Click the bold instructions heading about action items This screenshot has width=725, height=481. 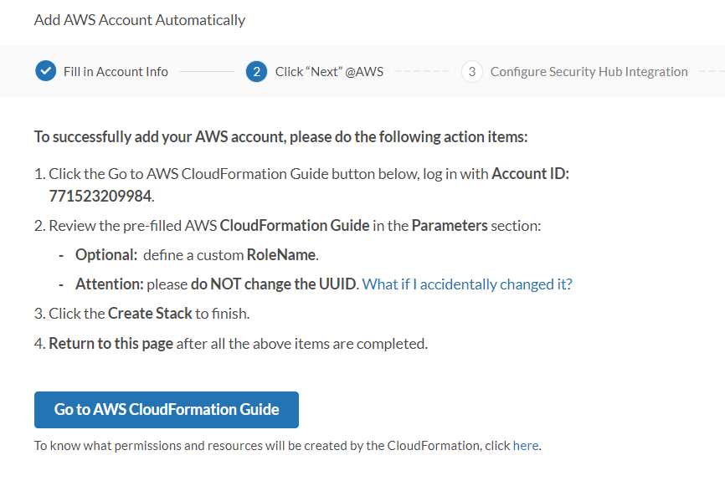(x=280, y=136)
